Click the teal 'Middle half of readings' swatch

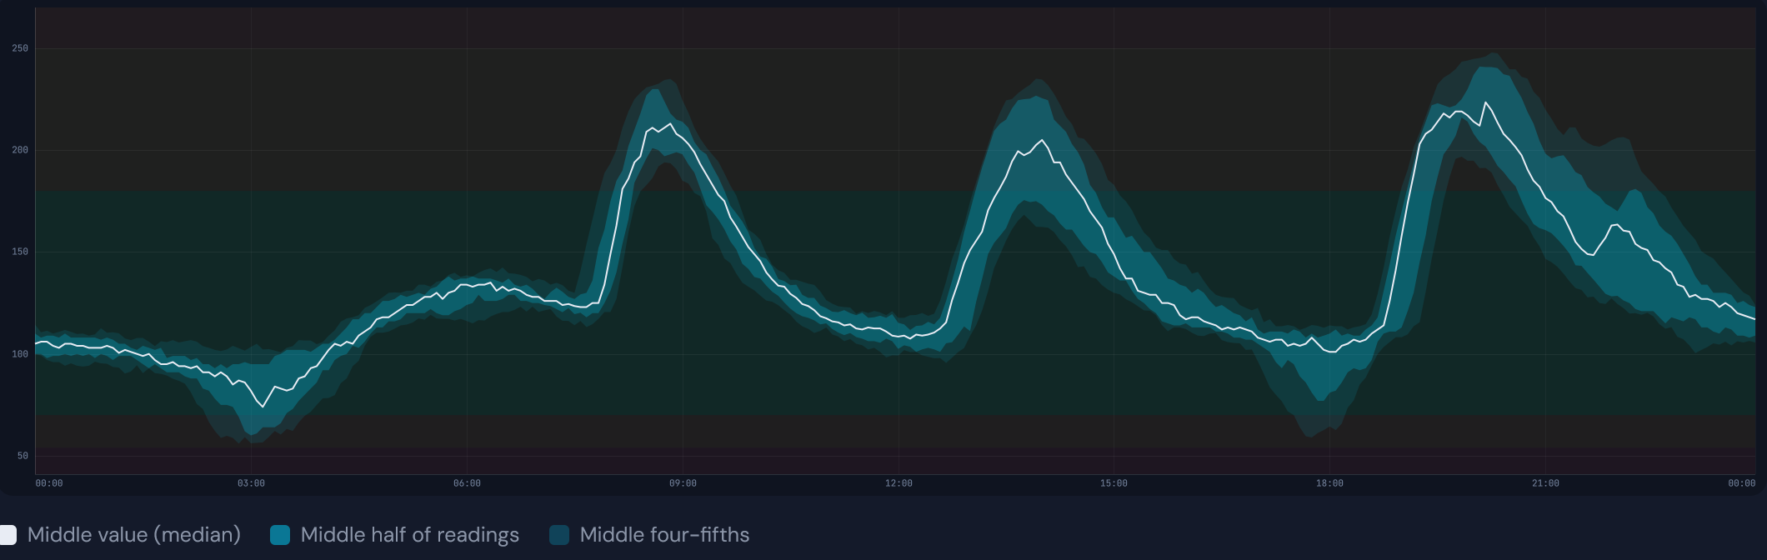[280, 535]
